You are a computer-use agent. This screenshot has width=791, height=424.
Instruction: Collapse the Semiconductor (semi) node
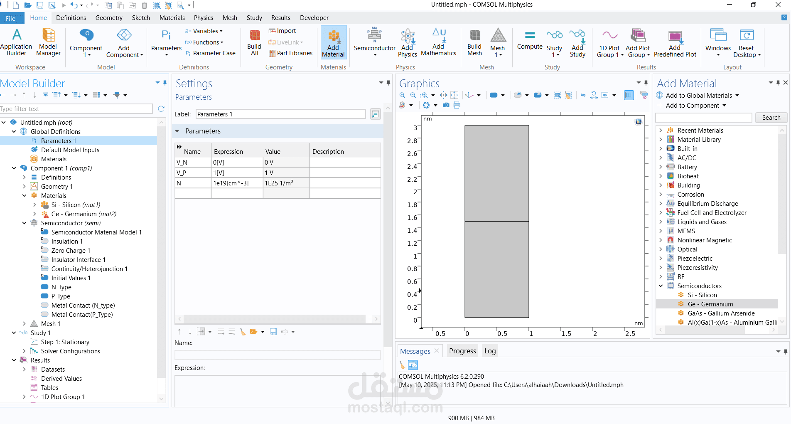(x=24, y=223)
